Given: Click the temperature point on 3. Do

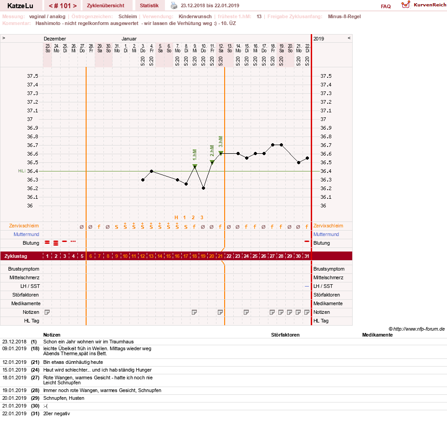Looking at the screenshot, I should 143,180.
